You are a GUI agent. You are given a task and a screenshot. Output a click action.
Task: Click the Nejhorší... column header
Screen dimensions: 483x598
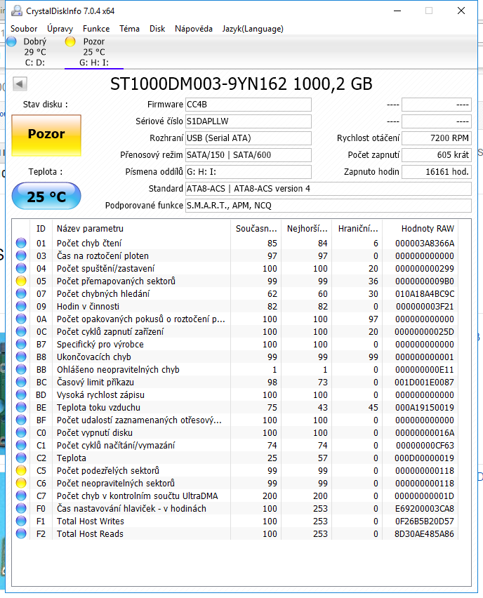pos(306,228)
